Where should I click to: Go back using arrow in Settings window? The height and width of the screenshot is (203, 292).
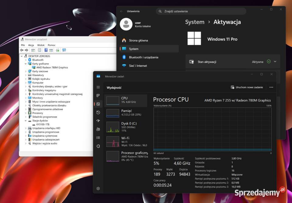[x=121, y=11]
